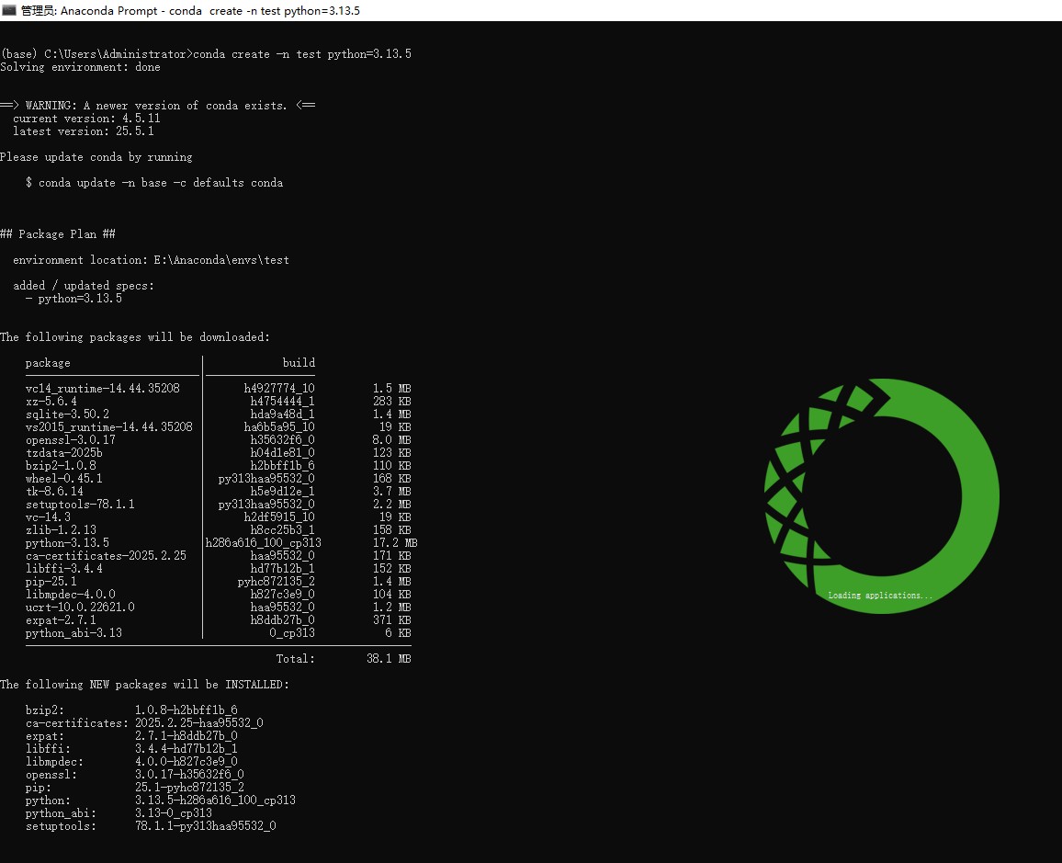Click the 'expat-2.7.1' package name in download table
This screenshot has height=863, width=1062.
[x=61, y=620]
